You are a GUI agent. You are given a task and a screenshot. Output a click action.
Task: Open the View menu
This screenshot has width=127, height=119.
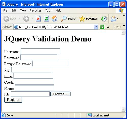(x=23, y=10)
